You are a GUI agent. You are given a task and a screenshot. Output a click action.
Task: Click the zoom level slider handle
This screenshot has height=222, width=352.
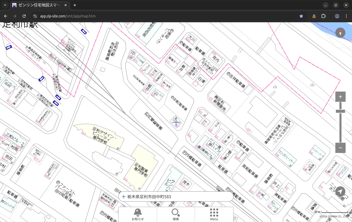[x=340, y=111]
